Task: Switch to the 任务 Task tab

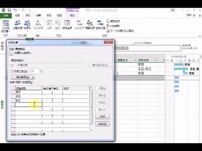Action: [17, 15]
